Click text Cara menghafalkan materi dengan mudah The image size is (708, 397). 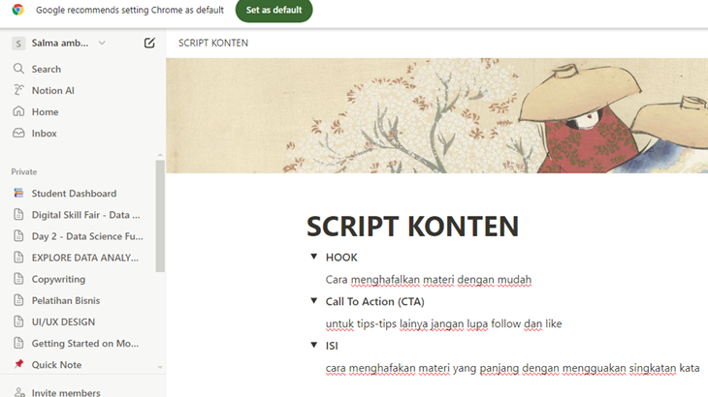tap(429, 280)
